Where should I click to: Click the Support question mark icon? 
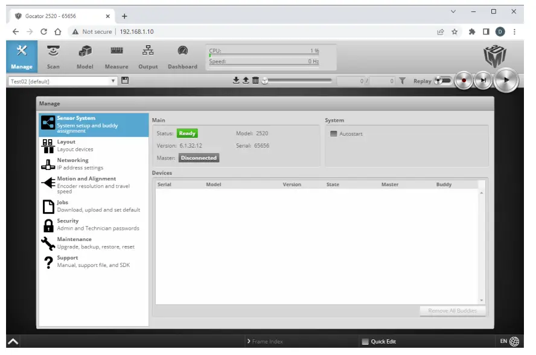(48, 262)
